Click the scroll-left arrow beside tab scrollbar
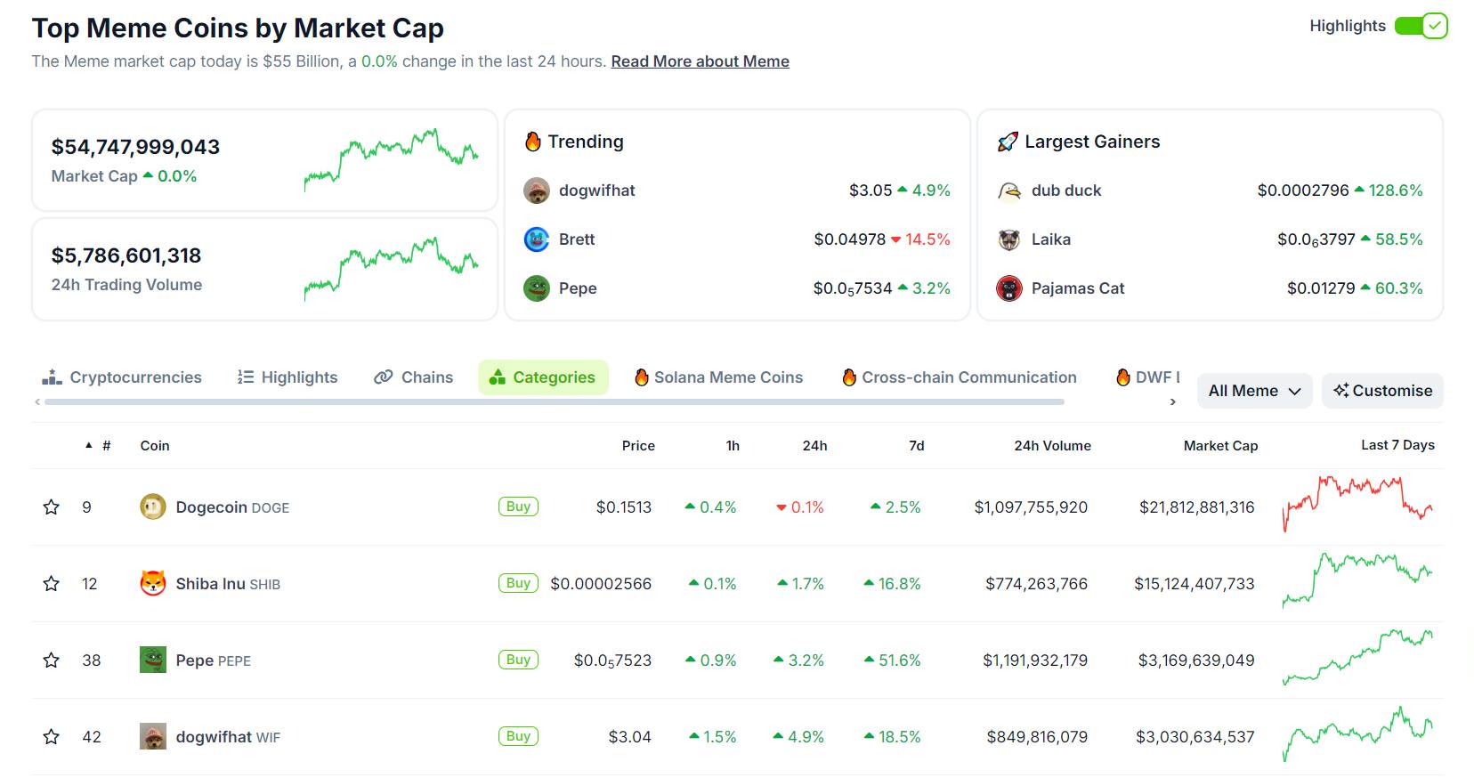Viewport: 1474px width, 778px height. click(37, 401)
